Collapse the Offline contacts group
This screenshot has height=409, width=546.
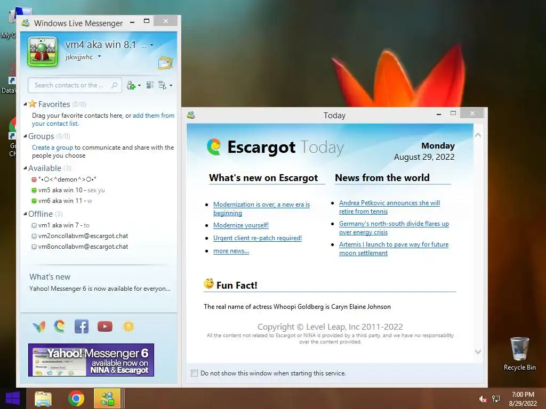click(x=25, y=214)
